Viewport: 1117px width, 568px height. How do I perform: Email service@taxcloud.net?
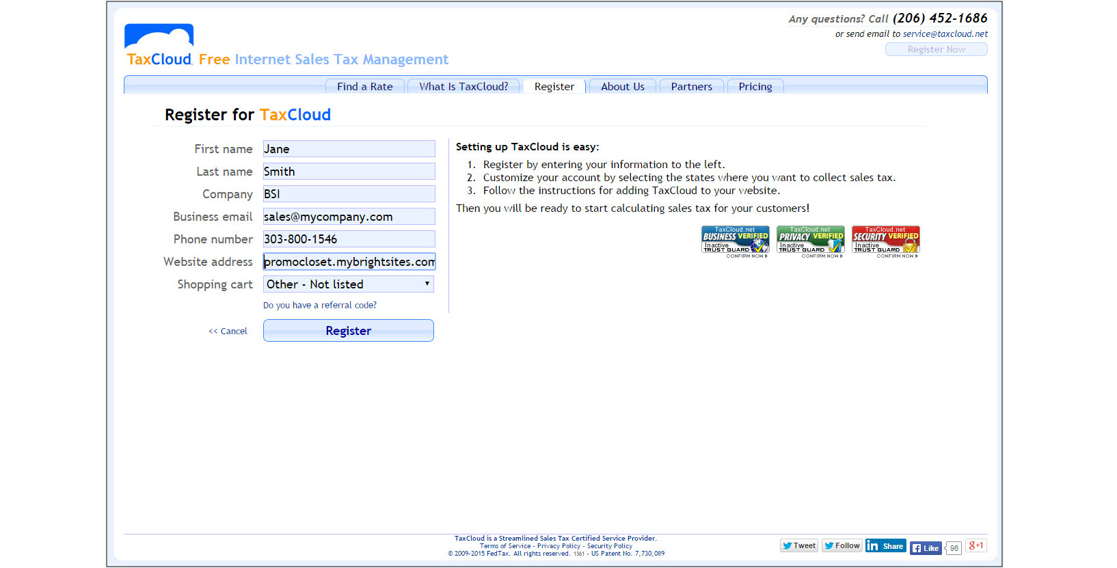(x=945, y=33)
